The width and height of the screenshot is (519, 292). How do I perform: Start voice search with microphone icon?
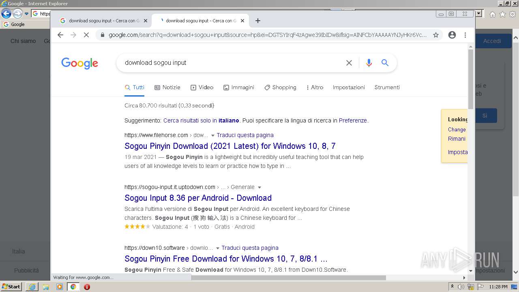click(369, 63)
